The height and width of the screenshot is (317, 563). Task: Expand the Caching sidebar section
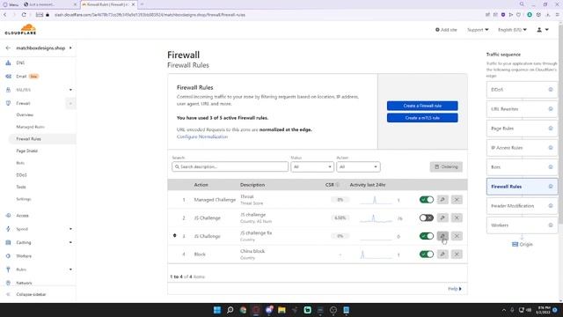[70, 243]
